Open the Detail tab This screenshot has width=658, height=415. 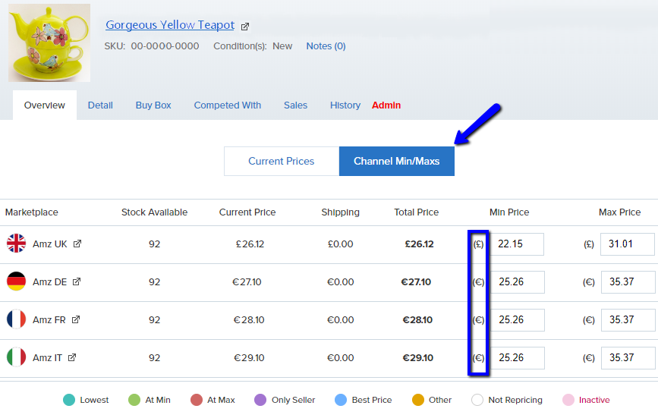pyautogui.click(x=100, y=105)
